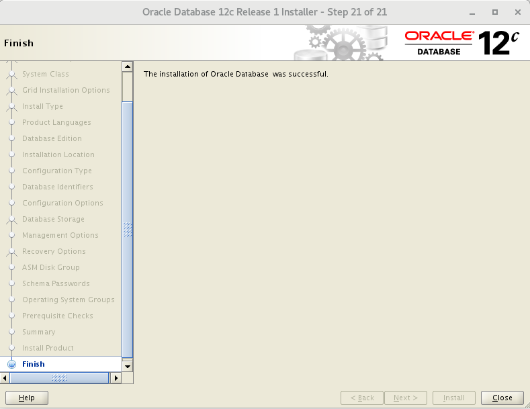The image size is (530, 409).
Task: Click the horizontal scroll right arrow
Action: click(116, 377)
